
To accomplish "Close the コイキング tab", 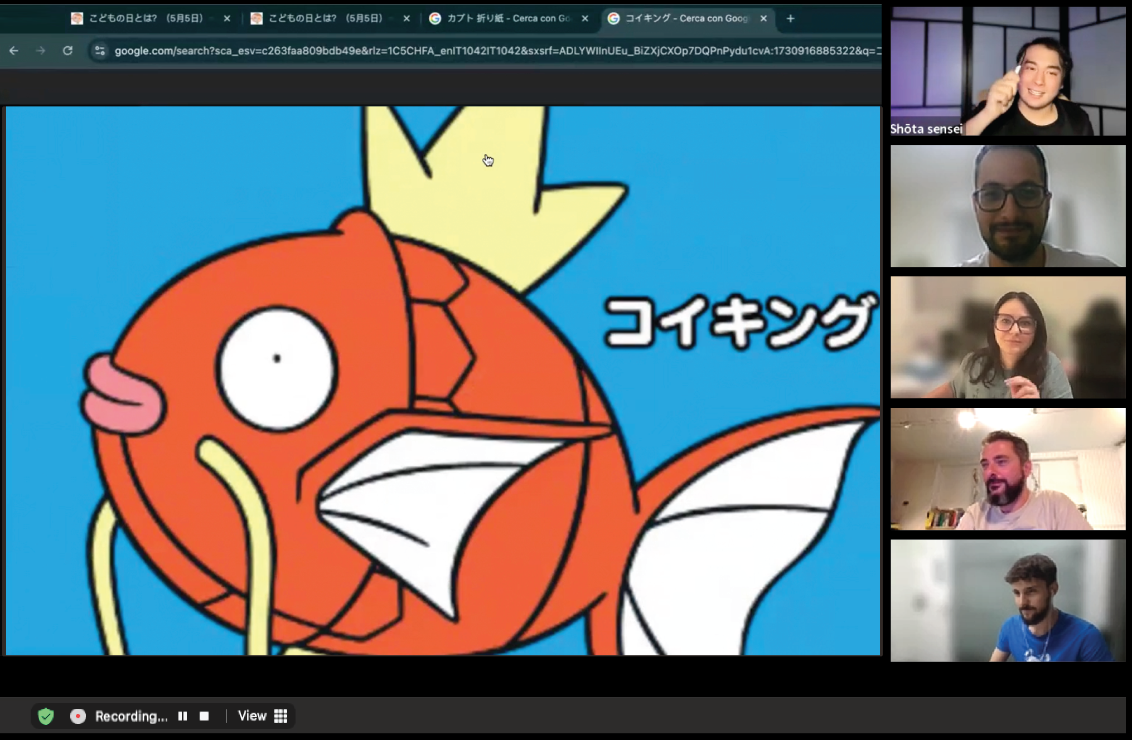I will [763, 18].
